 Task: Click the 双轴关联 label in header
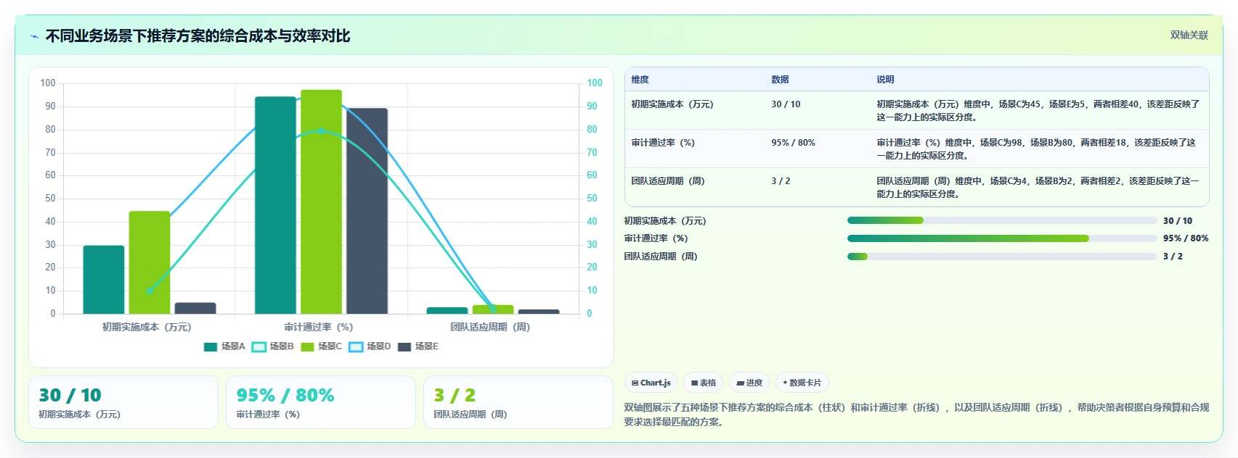pyautogui.click(x=1189, y=35)
